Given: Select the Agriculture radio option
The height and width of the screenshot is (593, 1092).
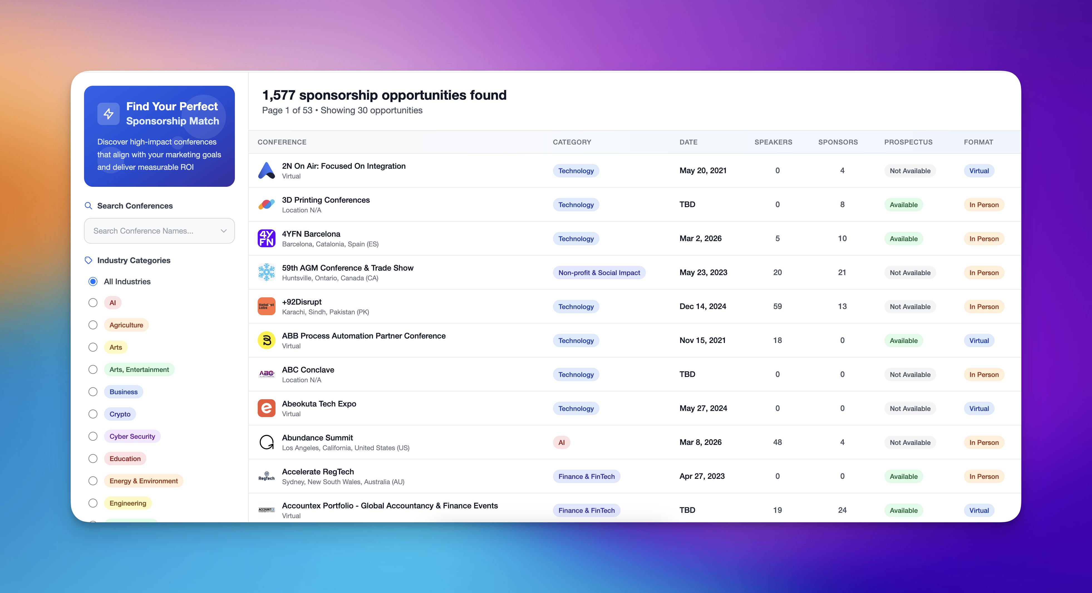Looking at the screenshot, I should pos(93,325).
